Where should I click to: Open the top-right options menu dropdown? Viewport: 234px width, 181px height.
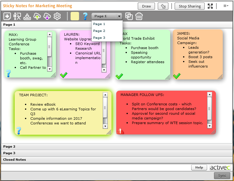tap(226, 6)
